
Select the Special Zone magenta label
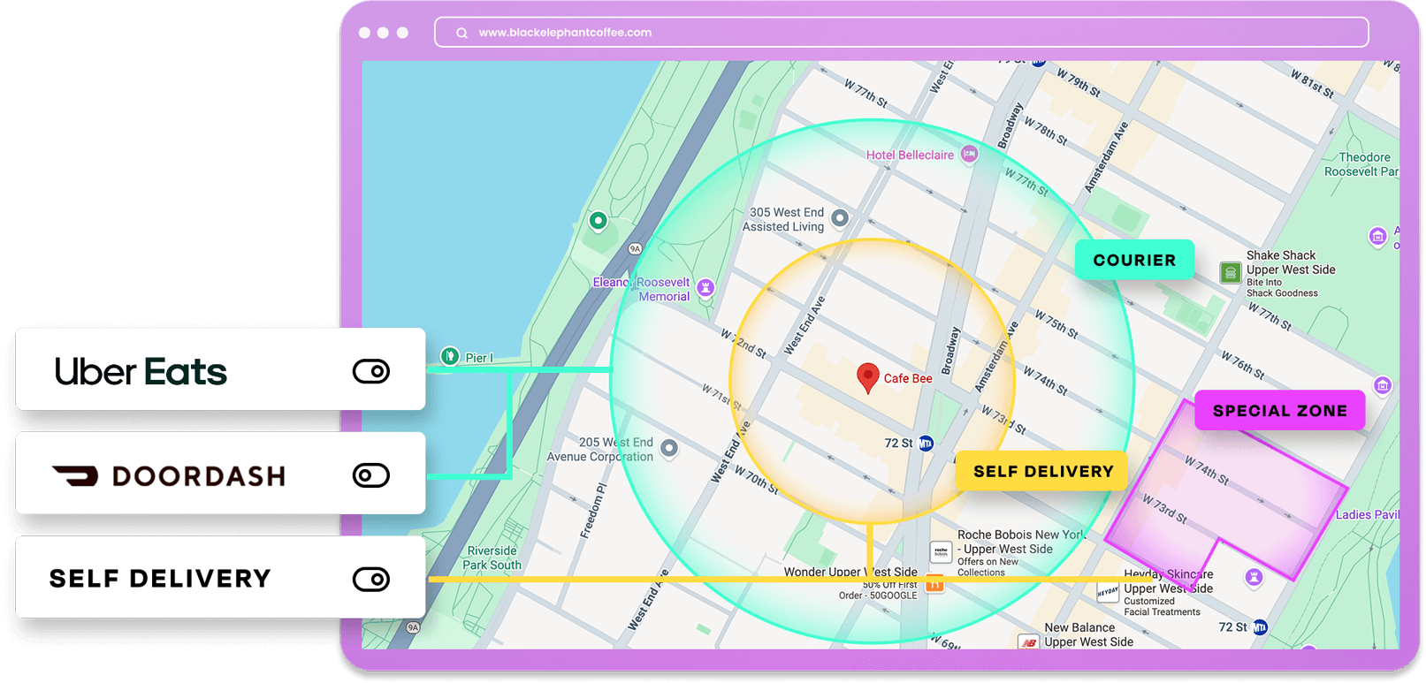point(1279,411)
